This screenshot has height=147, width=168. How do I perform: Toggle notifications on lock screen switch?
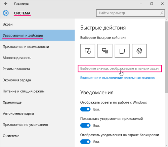85,142
